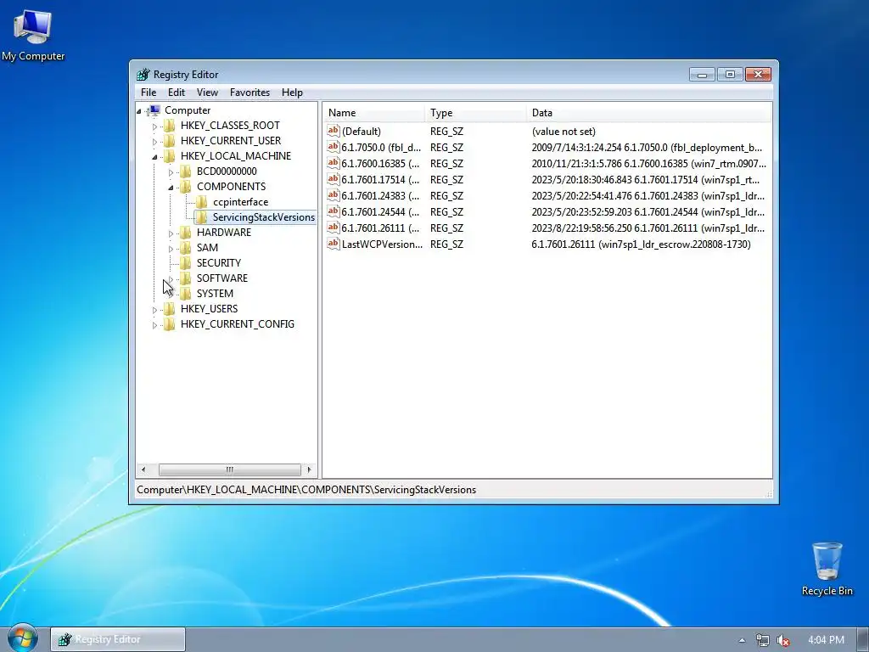
Task: Click the '(value not set)' data cell
Action: (x=563, y=132)
